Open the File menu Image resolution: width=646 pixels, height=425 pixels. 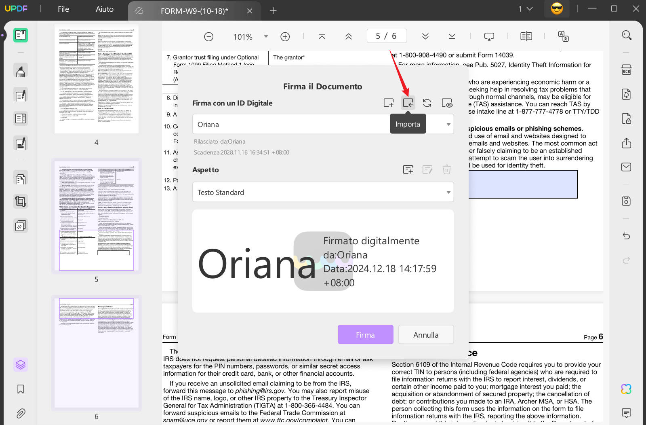click(63, 9)
